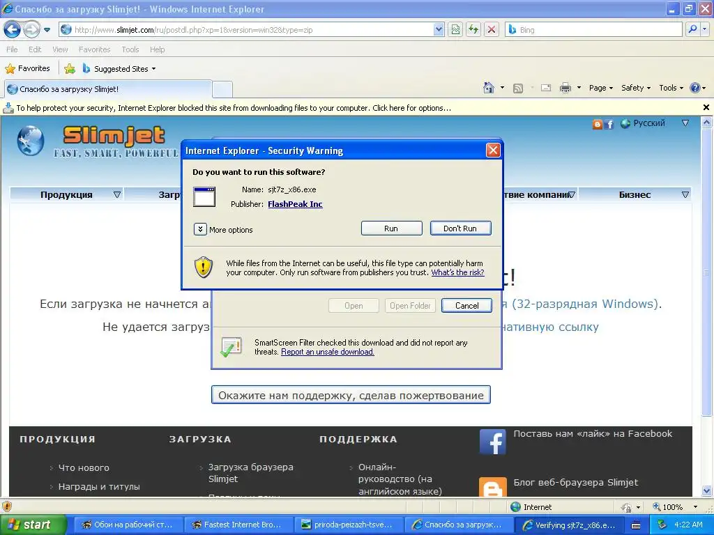Open the Edit menu
Image resolution: width=714 pixels, height=535 pixels.
point(35,49)
